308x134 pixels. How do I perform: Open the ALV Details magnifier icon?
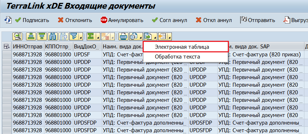pyautogui.click(x=17, y=36)
